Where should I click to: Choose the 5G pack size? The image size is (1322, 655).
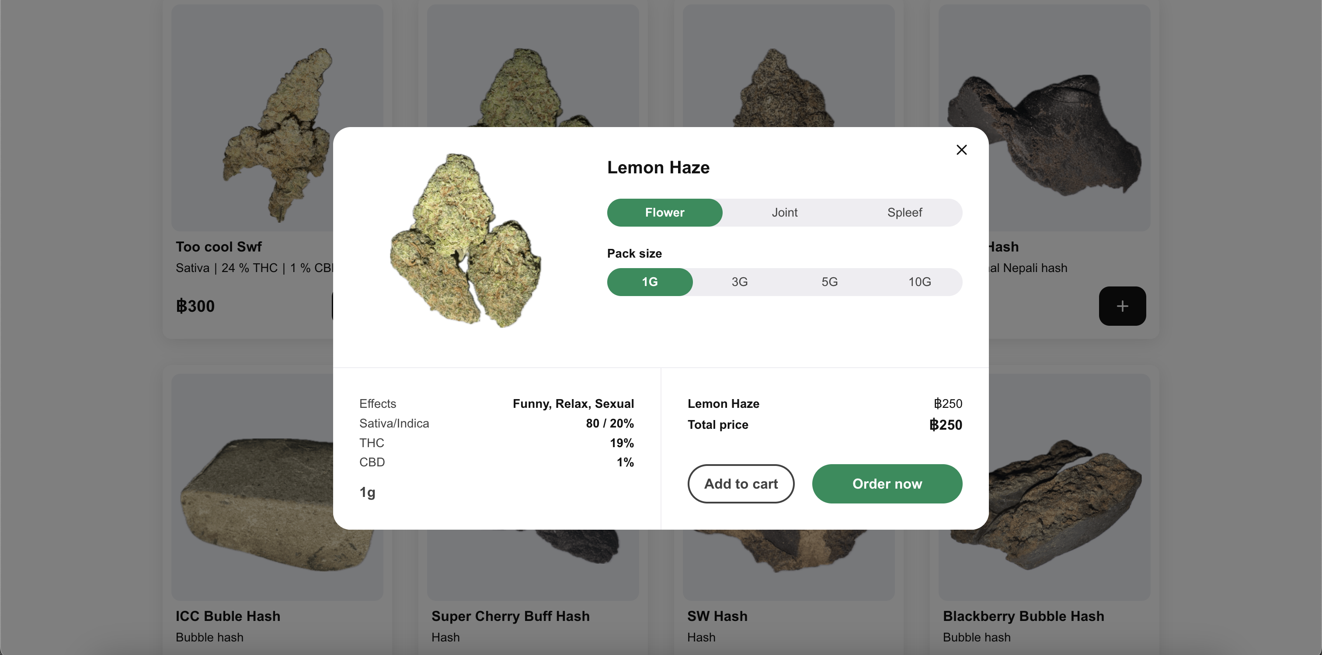pos(829,282)
